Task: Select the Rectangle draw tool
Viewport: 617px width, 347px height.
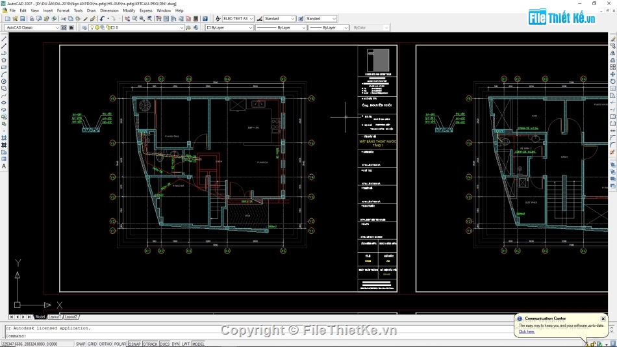Action: tap(4, 68)
